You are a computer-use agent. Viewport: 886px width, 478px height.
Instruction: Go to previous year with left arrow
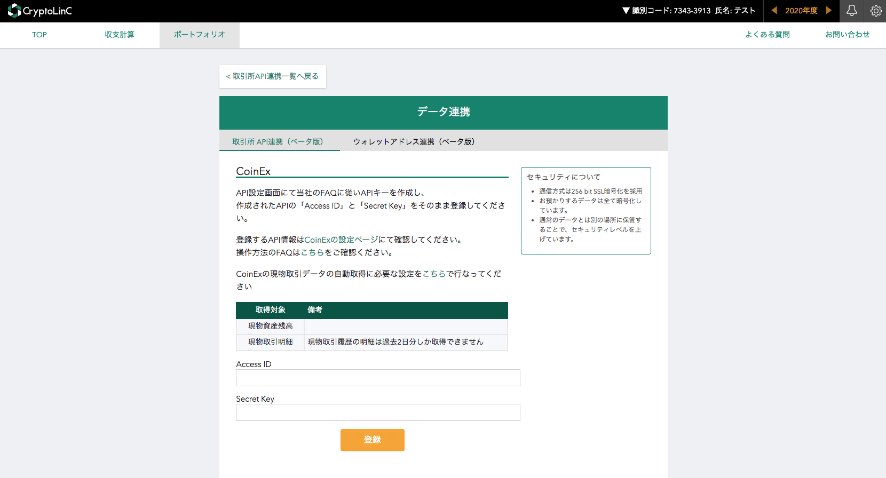click(x=774, y=11)
